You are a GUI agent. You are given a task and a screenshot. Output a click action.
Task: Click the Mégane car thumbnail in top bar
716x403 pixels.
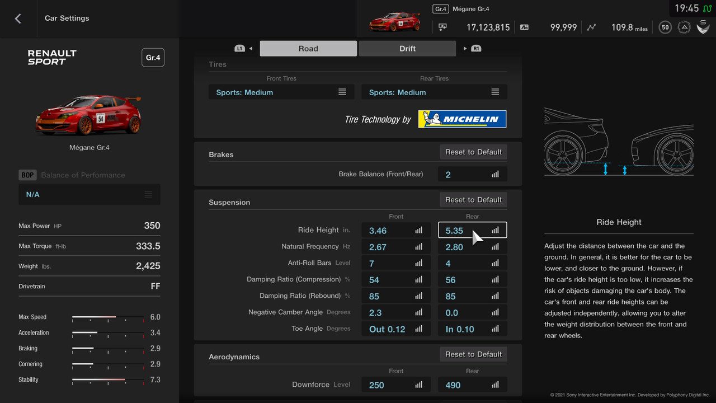pos(394,21)
